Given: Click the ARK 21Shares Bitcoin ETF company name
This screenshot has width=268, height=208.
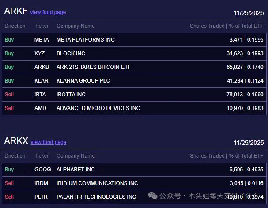Looking at the screenshot, I should point(94,67).
